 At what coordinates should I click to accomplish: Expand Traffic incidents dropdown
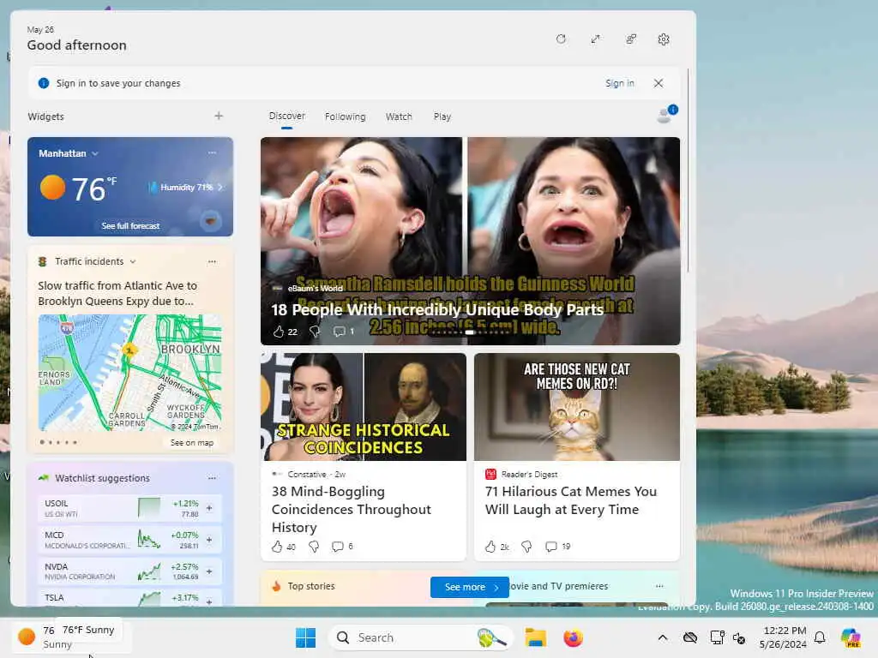tap(133, 261)
